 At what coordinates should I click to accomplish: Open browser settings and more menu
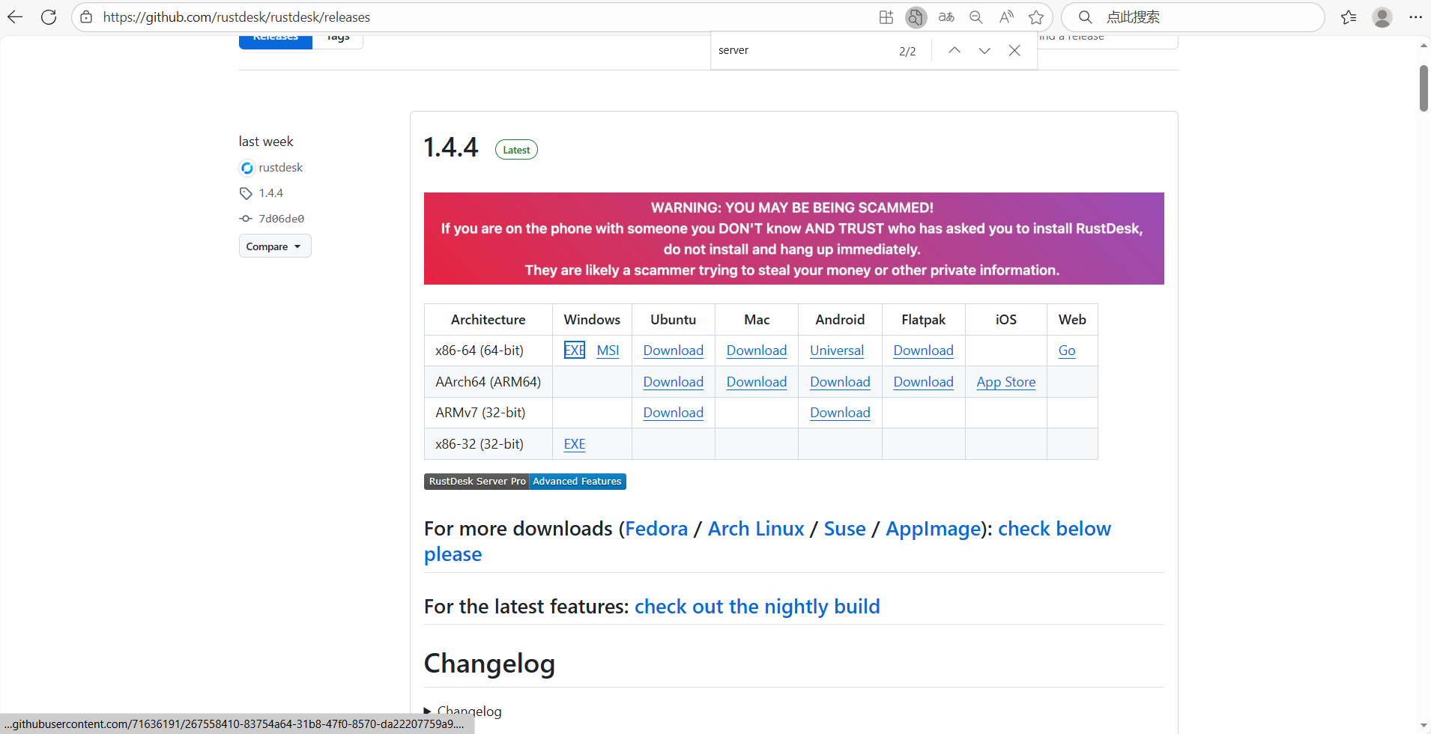point(1415,17)
